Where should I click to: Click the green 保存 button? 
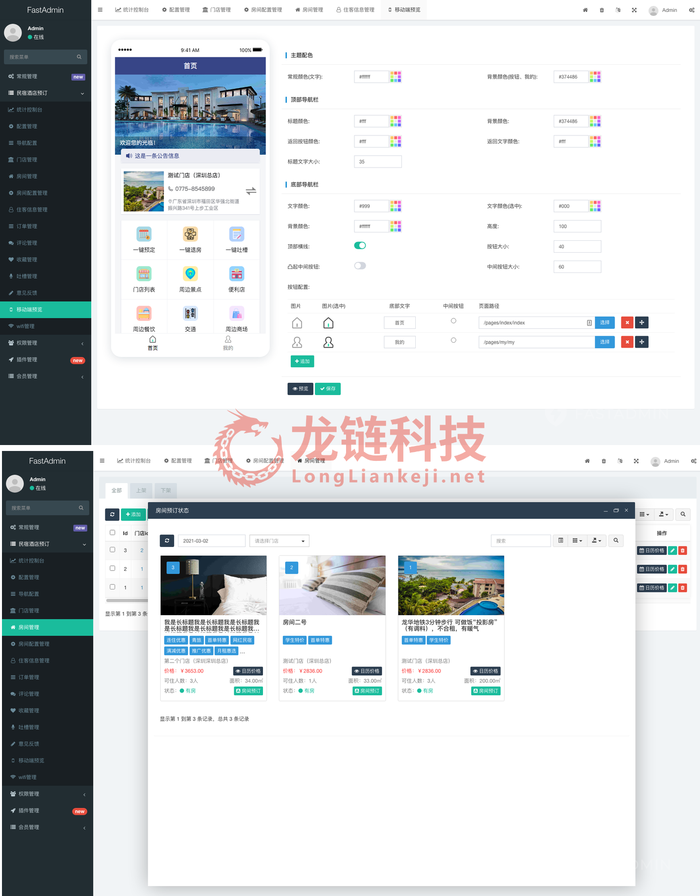pos(328,389)
